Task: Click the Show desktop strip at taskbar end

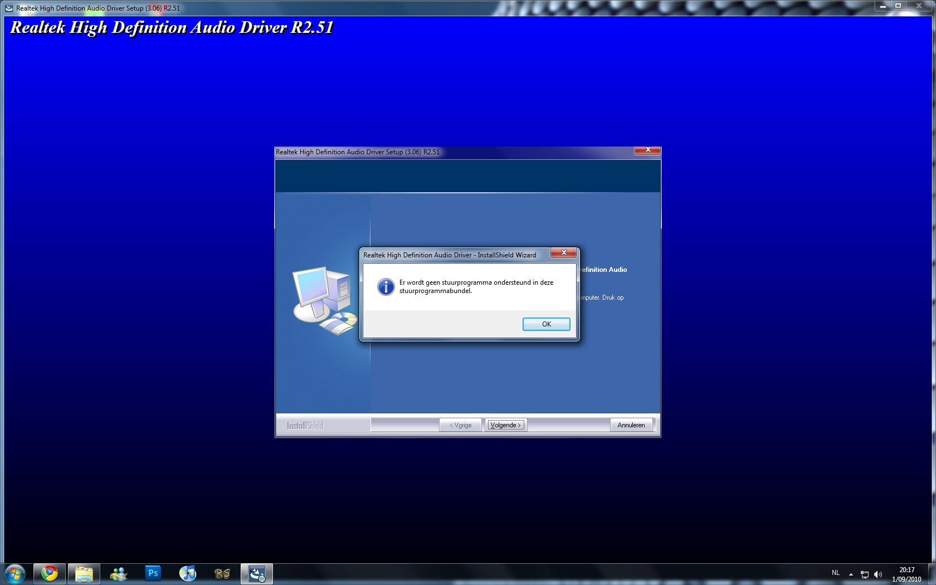Action: coord(932,574)
